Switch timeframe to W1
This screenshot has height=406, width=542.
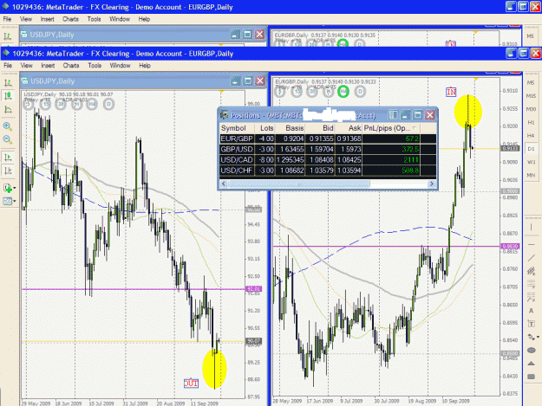531,162
